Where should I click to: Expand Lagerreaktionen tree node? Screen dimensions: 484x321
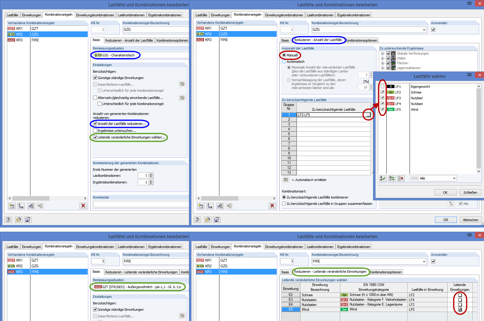[x=383, y=68]
